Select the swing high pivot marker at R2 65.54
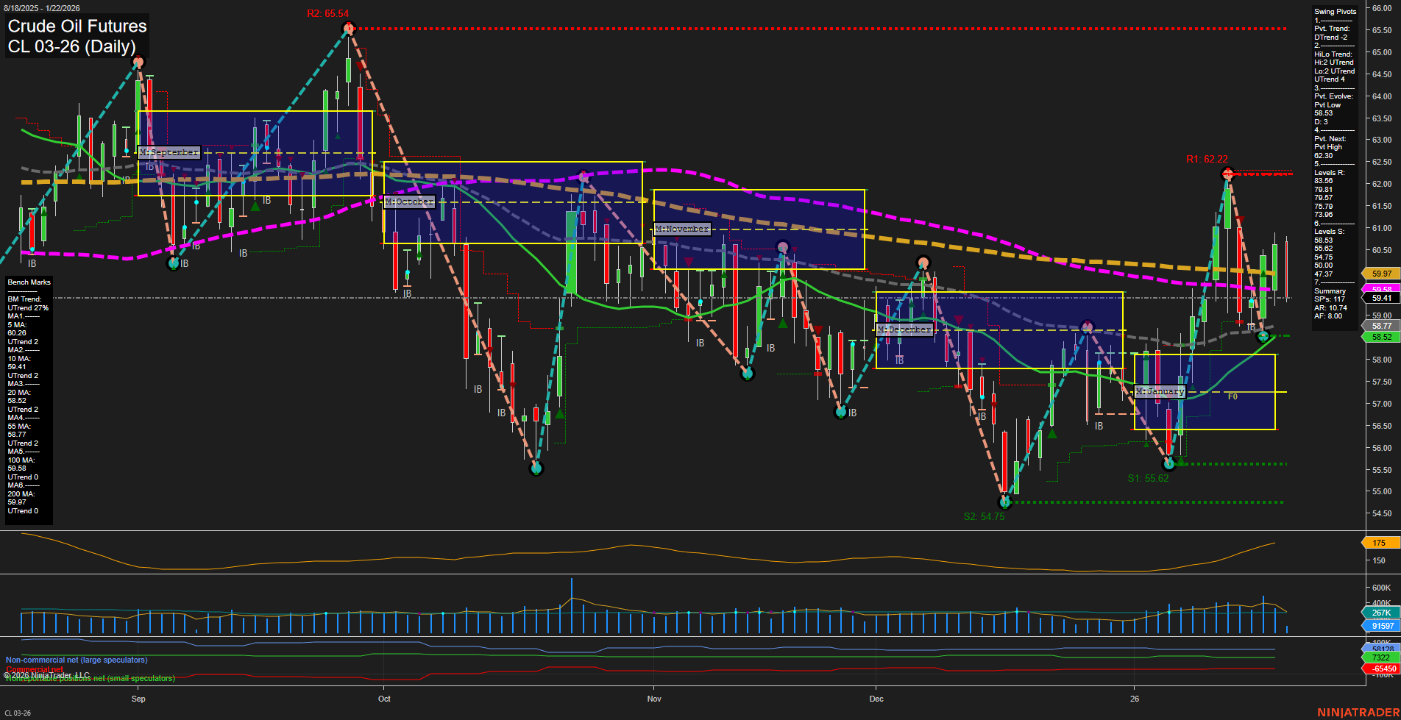Image resolution: width=1401 pixels, height=720 pixels. (347, 28)
